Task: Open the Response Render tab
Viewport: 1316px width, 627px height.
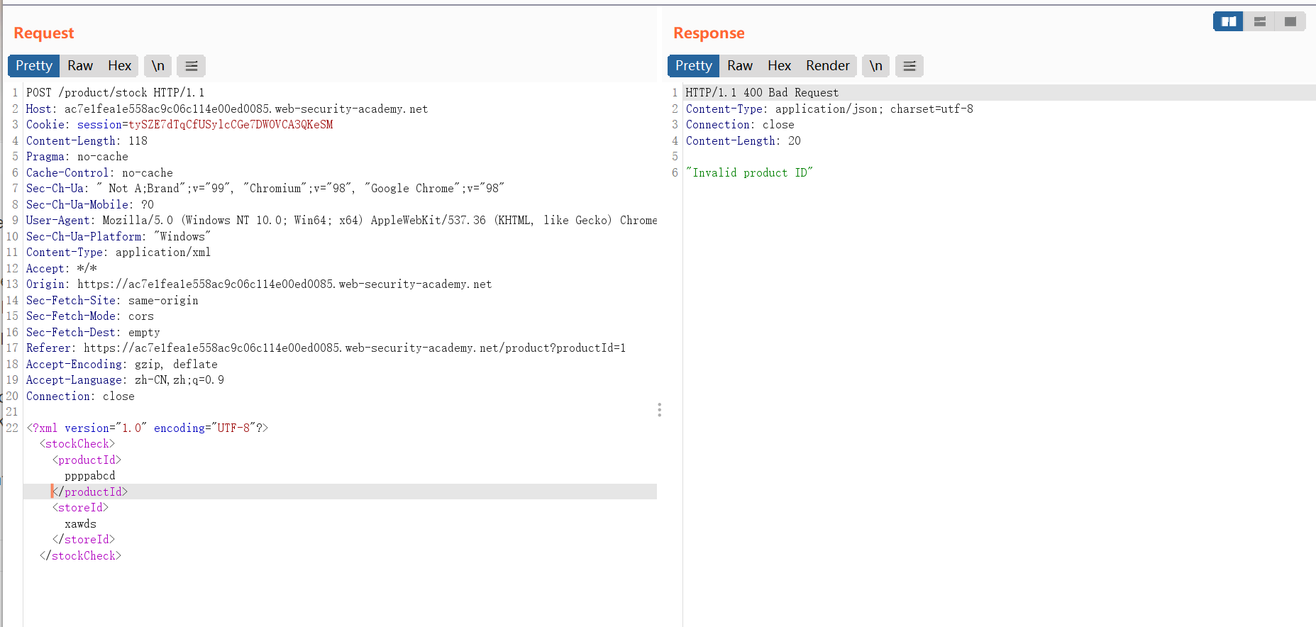Action: click(x=827, y=66)
